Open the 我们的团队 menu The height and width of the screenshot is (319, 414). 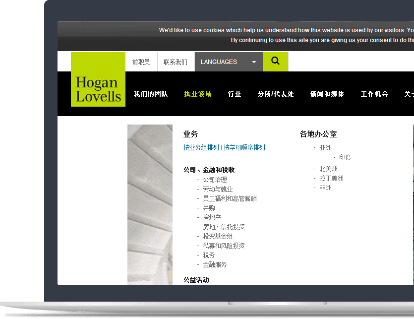pos(151,94)
